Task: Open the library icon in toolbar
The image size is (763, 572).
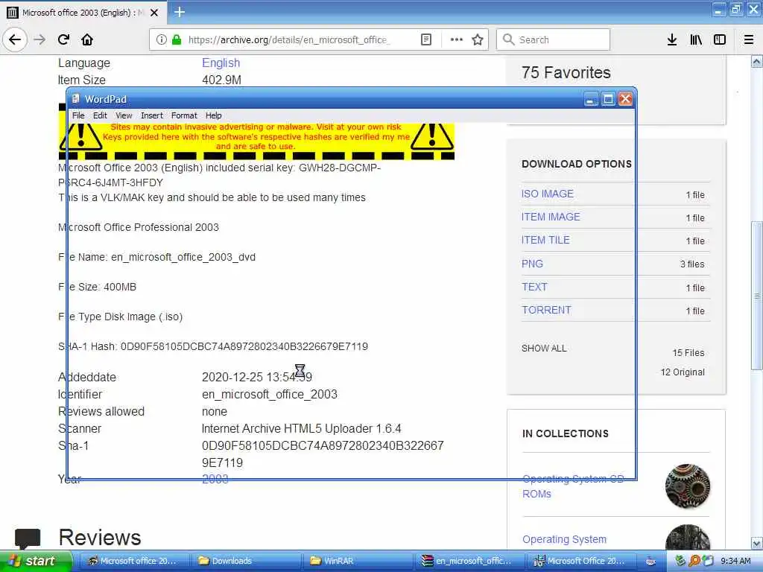Action: pyautogui.click(x=696, y=39)
